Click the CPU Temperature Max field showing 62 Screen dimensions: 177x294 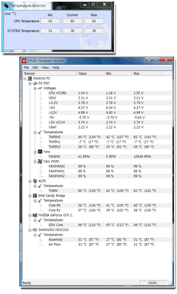94,21
